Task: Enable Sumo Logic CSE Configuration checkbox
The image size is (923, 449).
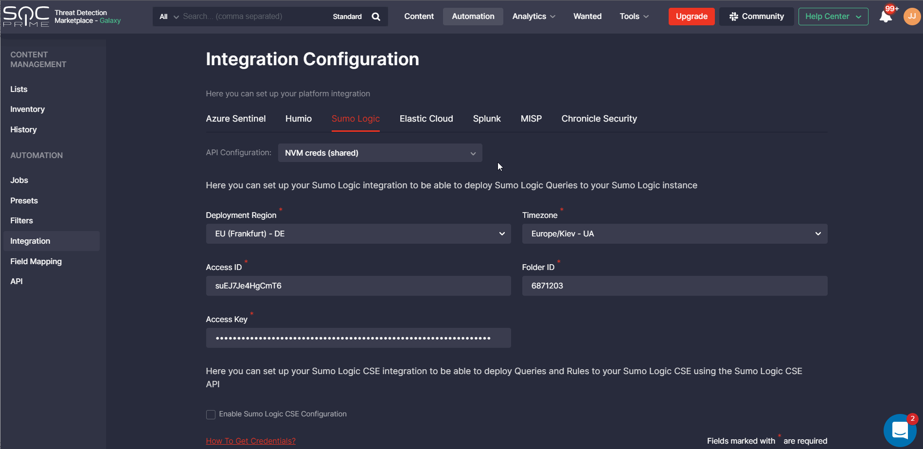Action: [x=211, y=414]
